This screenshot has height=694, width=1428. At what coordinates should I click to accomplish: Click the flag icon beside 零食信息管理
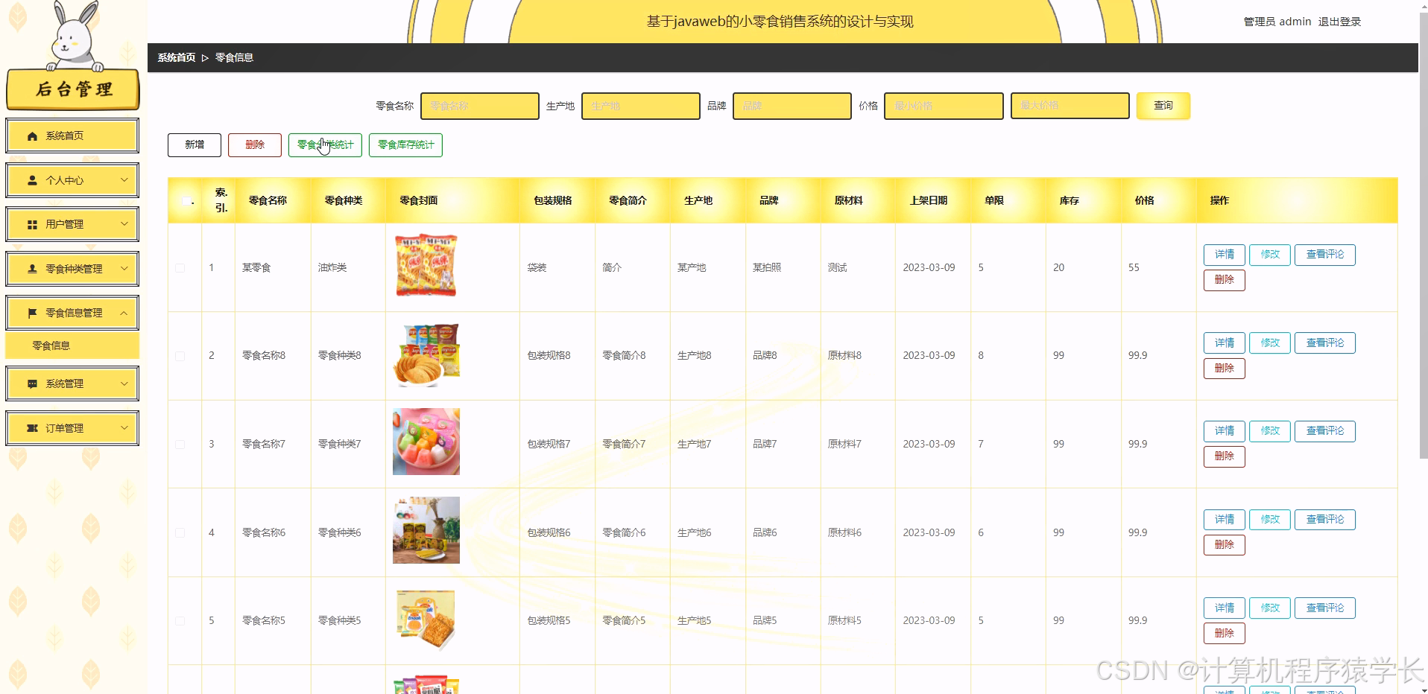31,313
